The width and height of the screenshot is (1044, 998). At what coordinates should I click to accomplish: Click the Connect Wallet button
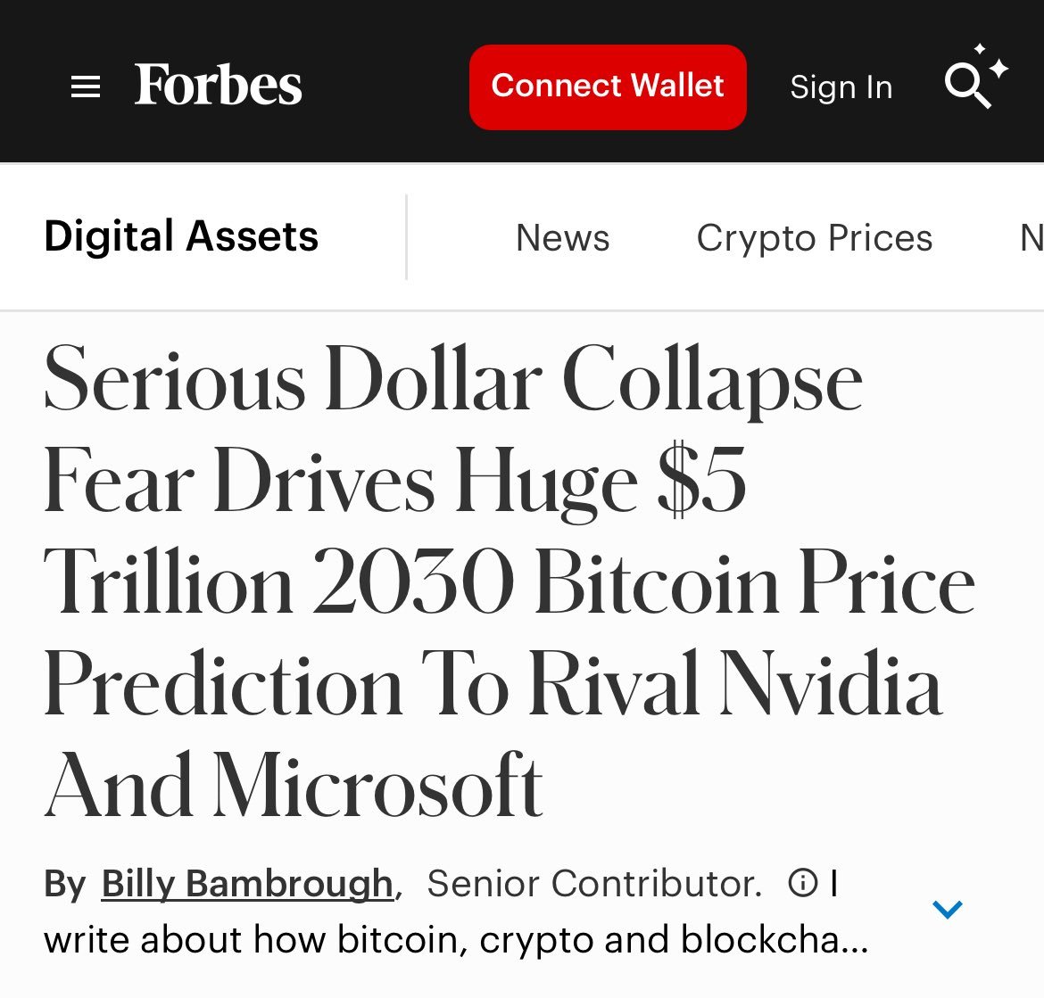pos(608,87)
